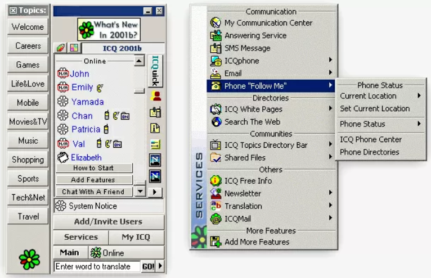Screen dimensions: 431x278
Task: Click the SMS phone icon in ICQuick bar
Action: point(155,112)
